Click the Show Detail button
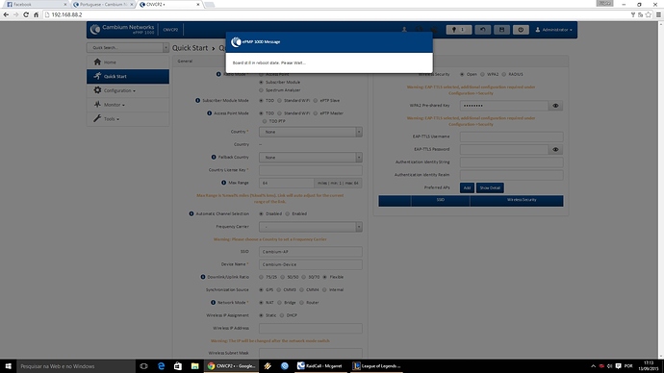This screenshot has height=373, width=664. (x=490, y=187)
